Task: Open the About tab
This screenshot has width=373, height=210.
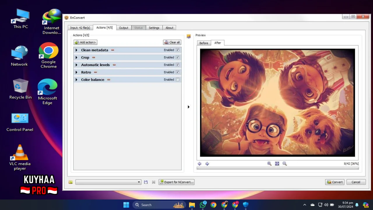Action: click(169, 28)
